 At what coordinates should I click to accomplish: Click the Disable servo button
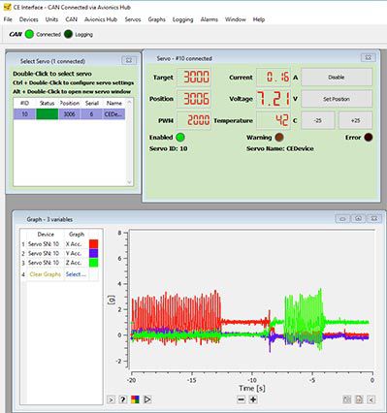pos(337,78)
